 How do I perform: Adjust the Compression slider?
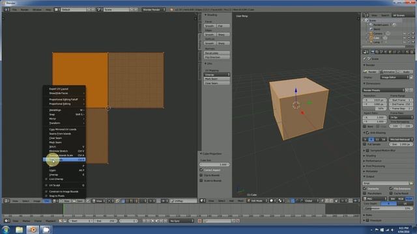pos(388,209)
